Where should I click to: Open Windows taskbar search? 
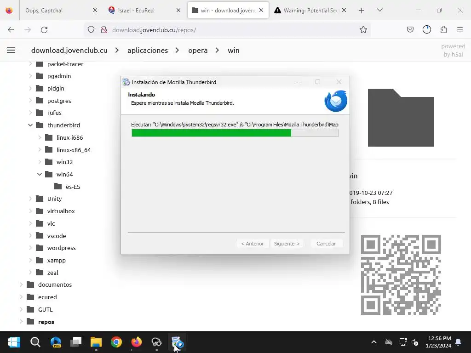[35, 342]
